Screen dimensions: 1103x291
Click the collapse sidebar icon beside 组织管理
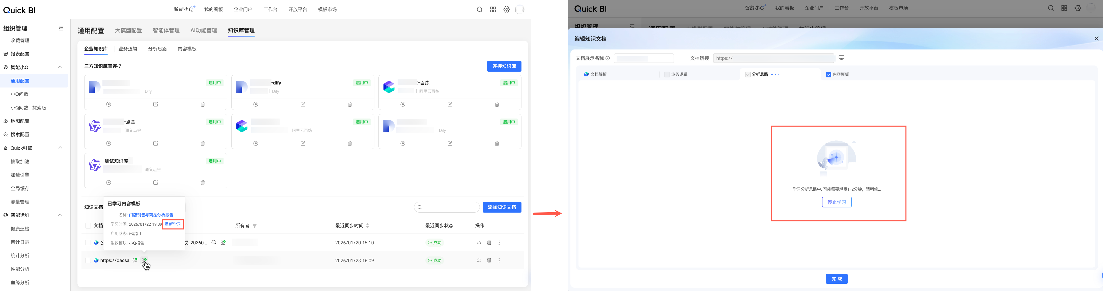pos(61,28)
